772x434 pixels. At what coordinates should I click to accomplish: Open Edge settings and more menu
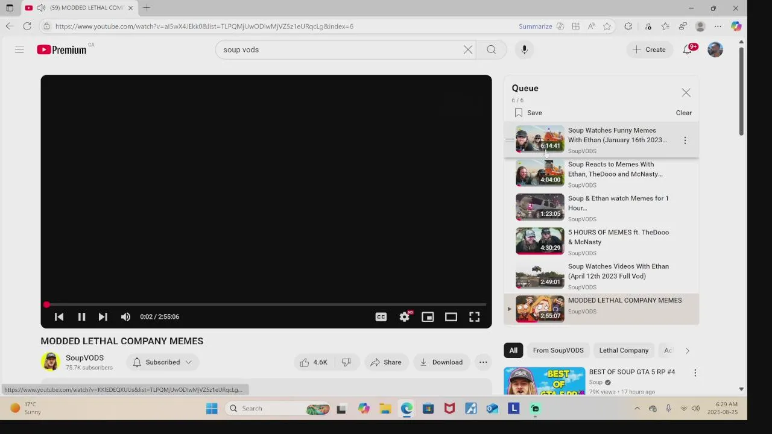718,27
